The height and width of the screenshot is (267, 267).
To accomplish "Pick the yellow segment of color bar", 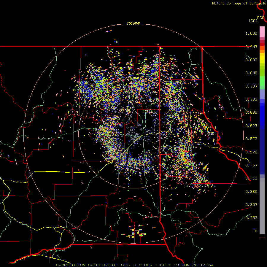I will (262, 58).
